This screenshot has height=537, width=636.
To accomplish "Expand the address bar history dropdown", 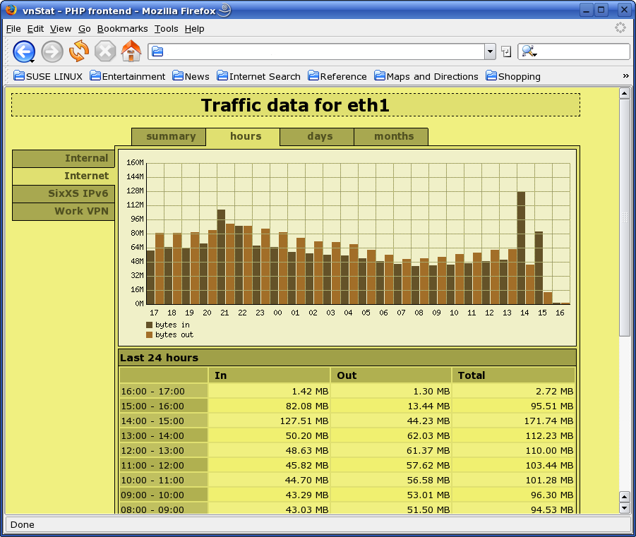I will click(490, 52).
